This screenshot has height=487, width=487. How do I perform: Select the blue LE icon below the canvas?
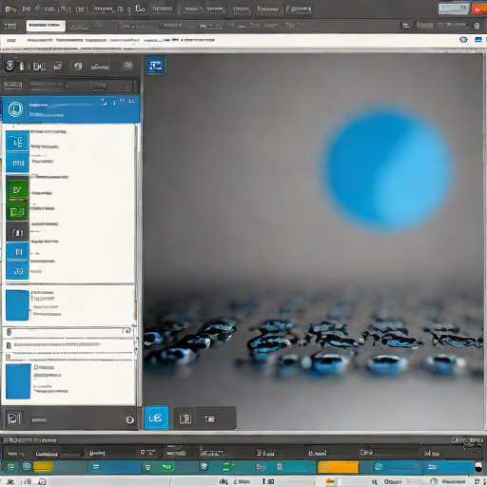coord(156,419)
